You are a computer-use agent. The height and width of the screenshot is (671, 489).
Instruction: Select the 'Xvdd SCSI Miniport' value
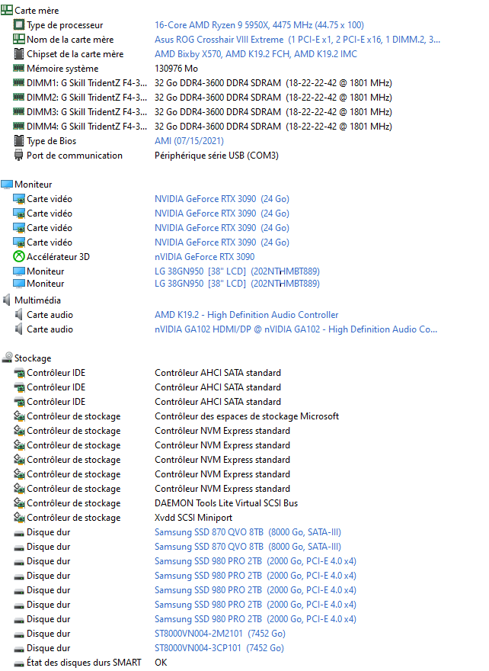(x=193, y=518)
